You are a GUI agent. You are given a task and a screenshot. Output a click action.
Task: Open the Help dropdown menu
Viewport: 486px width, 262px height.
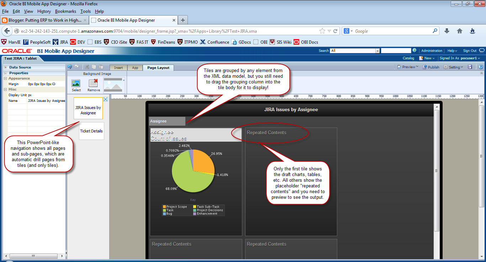pos(452,50)
